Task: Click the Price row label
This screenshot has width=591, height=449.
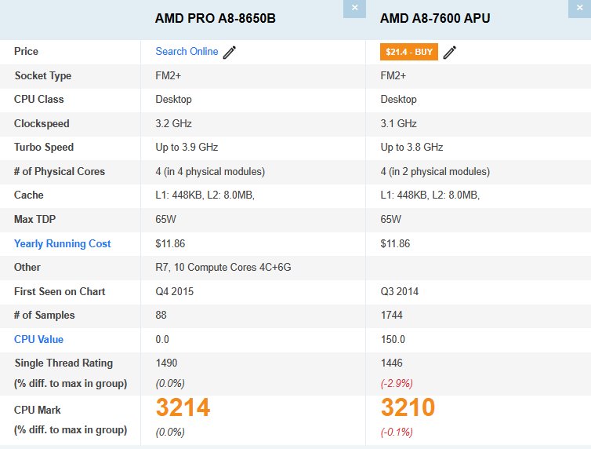Action: tap(26, 51)
